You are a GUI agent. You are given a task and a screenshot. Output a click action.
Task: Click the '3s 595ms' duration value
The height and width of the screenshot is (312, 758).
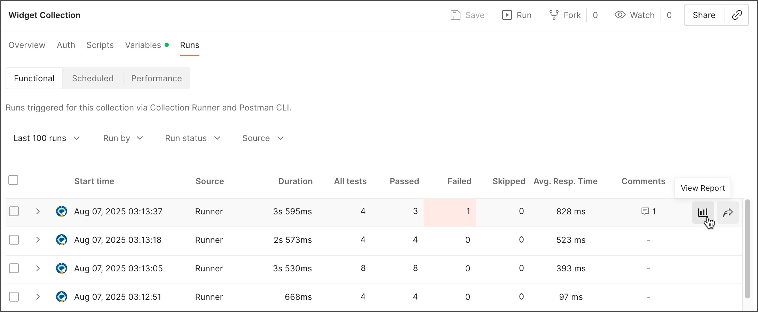[x=292, y=211]
